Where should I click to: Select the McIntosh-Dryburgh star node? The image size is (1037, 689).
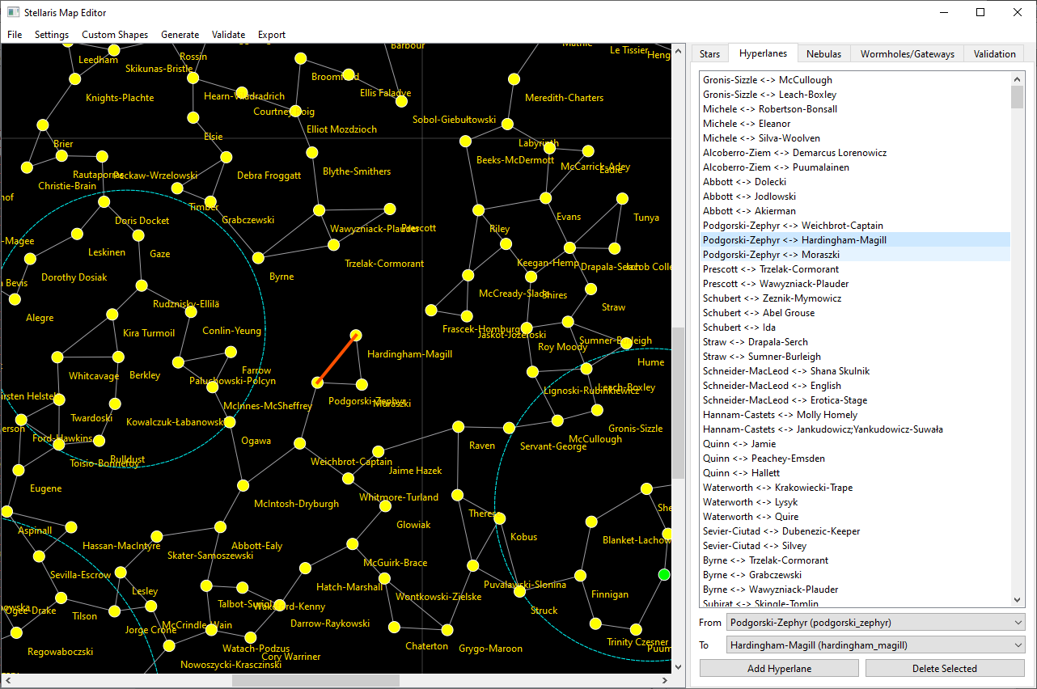point(243,485)
